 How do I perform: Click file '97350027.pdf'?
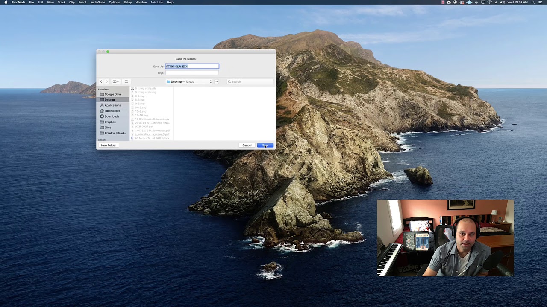pos(144,127)
